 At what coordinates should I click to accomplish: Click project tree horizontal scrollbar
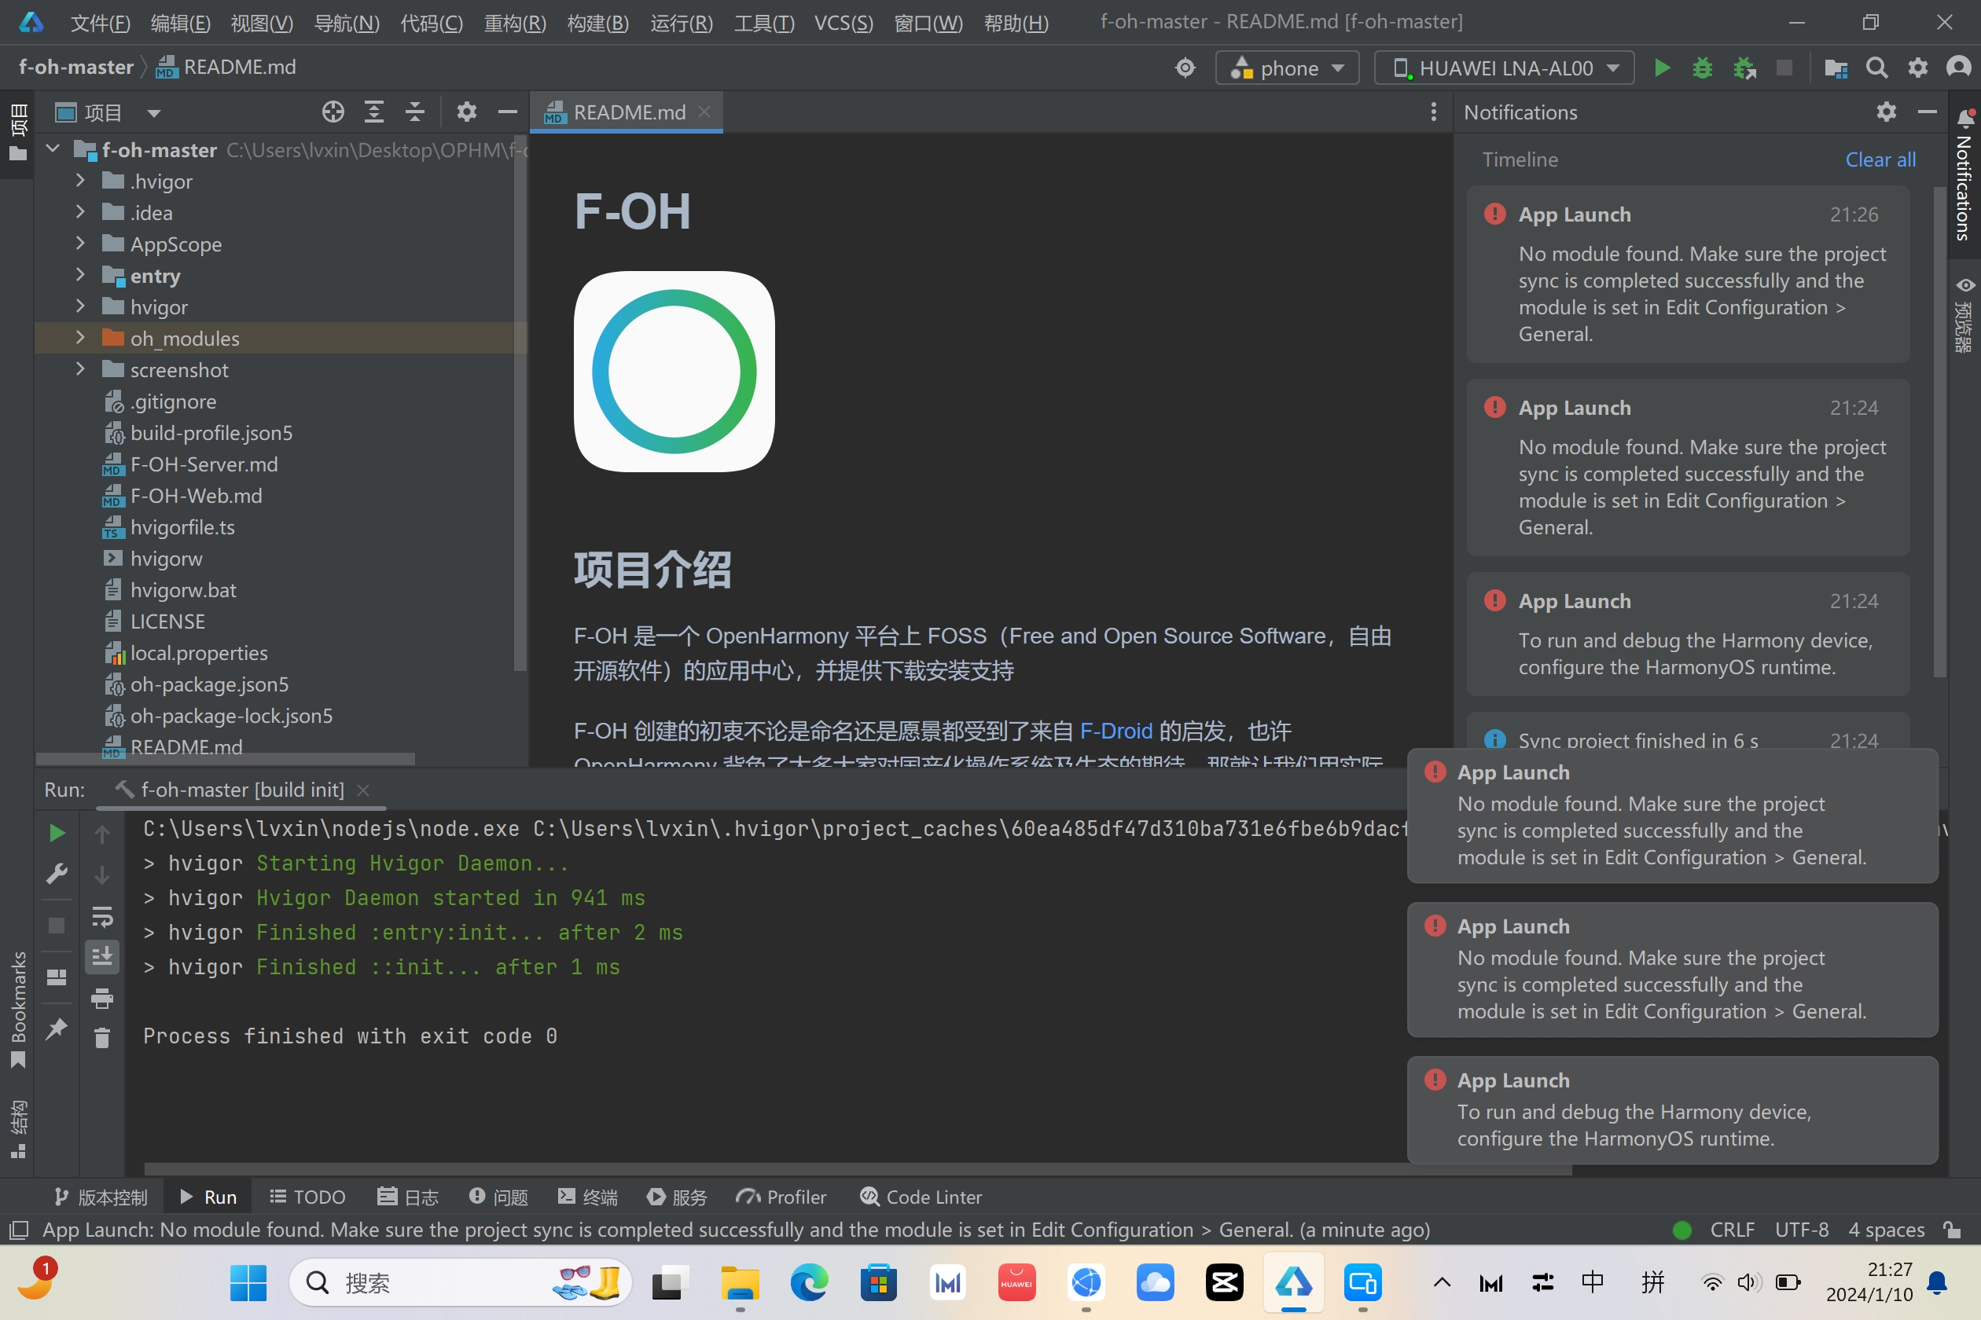226,758
